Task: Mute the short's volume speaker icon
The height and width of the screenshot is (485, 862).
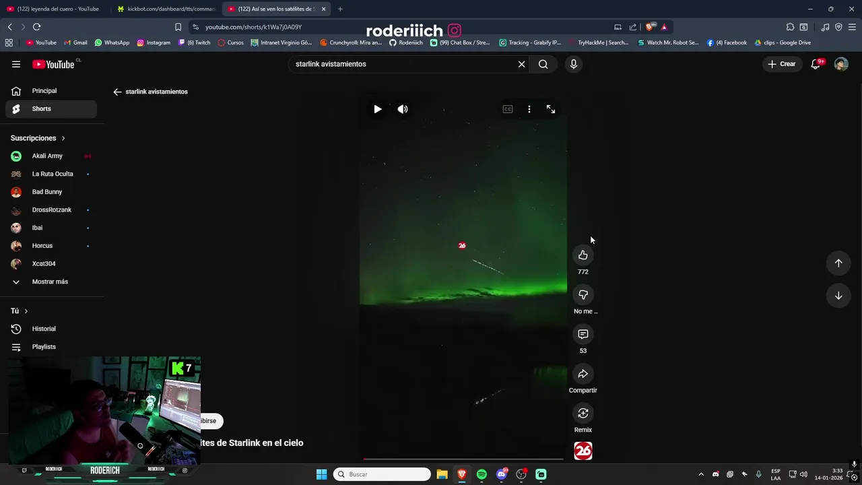Action: pyautogui.click(x=403, y=109)
